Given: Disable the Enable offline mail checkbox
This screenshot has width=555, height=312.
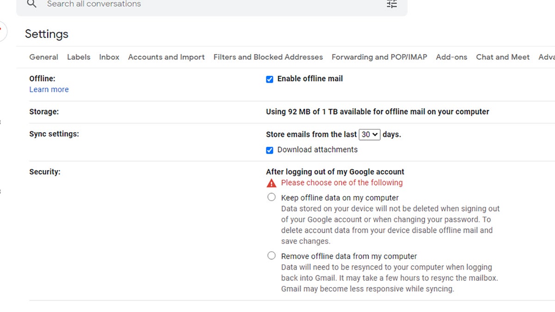Looking at the screenshot, I should [270, 79].
